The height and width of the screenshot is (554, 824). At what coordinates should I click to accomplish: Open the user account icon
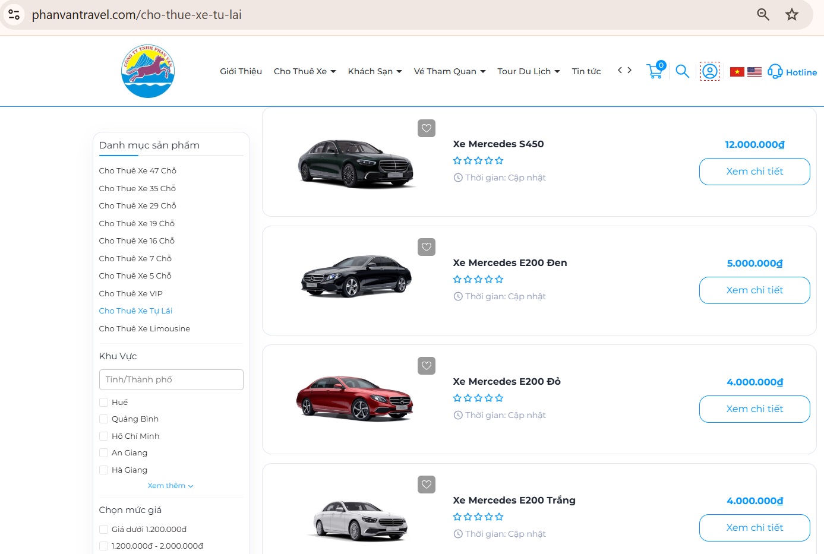pyautogui.click(x=710, y=71)
